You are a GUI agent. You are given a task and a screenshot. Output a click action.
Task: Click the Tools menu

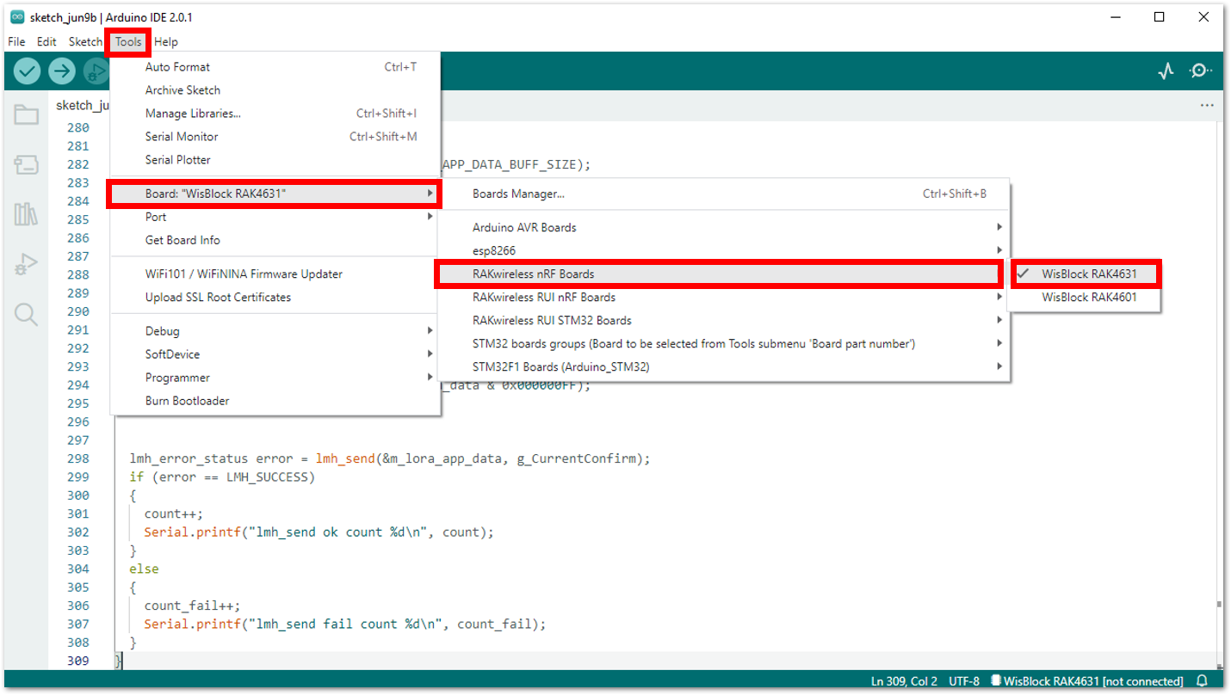(128, 41)
